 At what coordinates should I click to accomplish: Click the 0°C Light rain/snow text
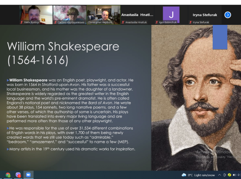coord(201,175)
